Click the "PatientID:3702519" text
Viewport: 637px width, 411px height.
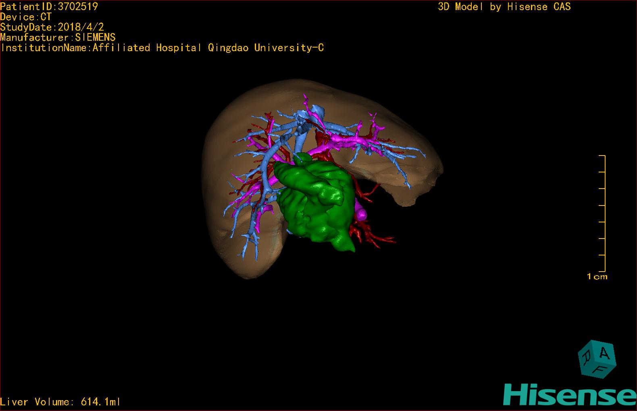(x=49, y=6)
